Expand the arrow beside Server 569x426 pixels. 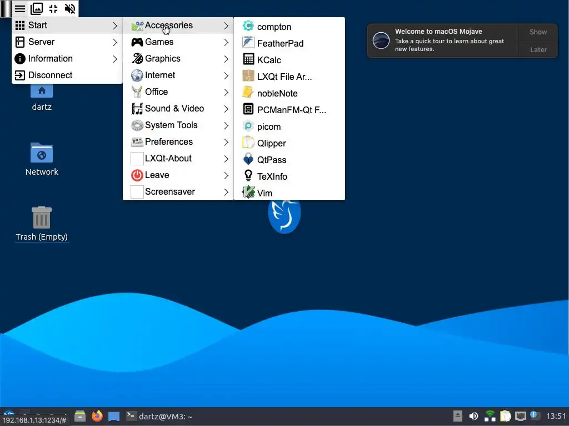coord(115,42)
